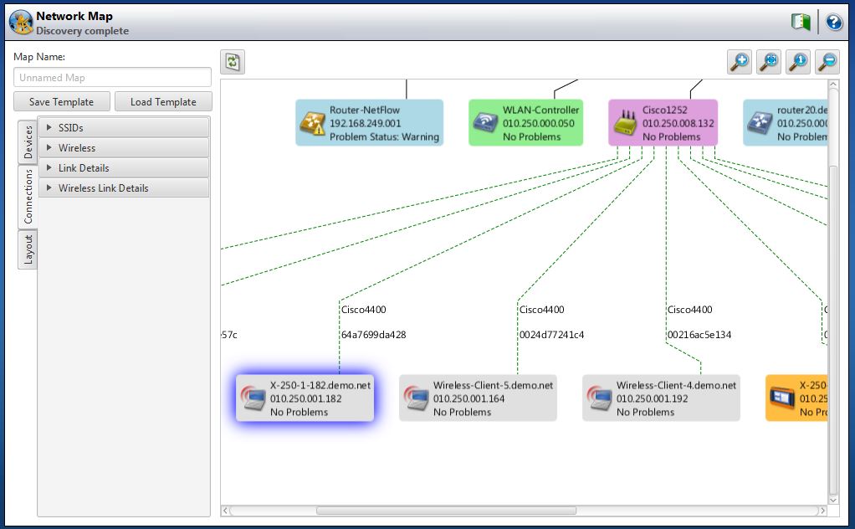Reset the map zoom to 1:1

(798, 62)
